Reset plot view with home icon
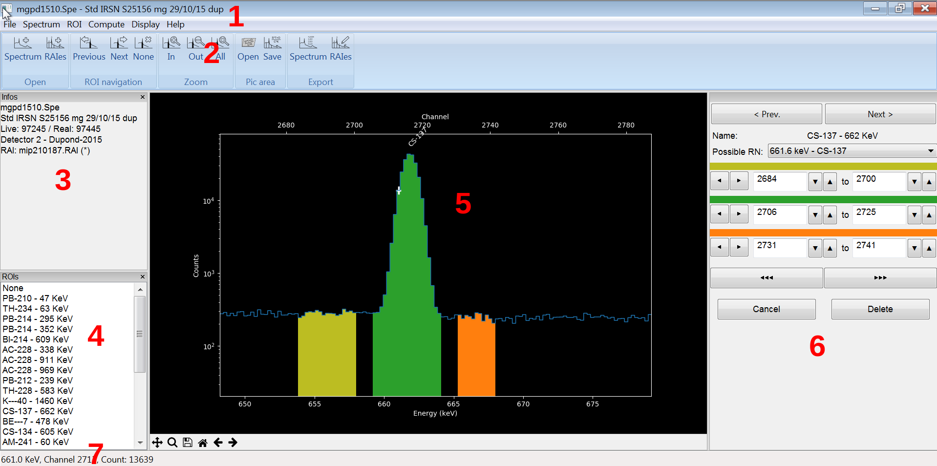The width and height of the screenshot is (937, 466). (202, 443)
